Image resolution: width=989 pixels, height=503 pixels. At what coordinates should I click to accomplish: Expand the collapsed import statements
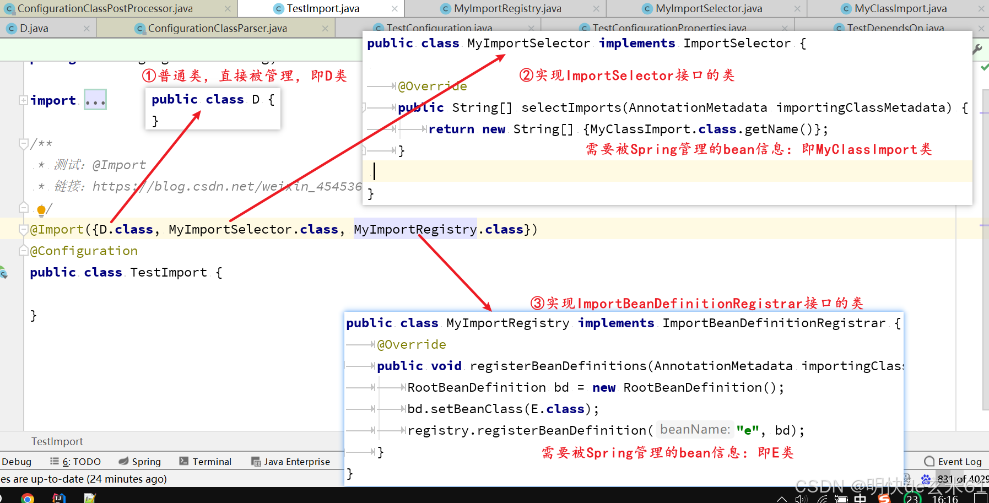click(x=23, y=100)
